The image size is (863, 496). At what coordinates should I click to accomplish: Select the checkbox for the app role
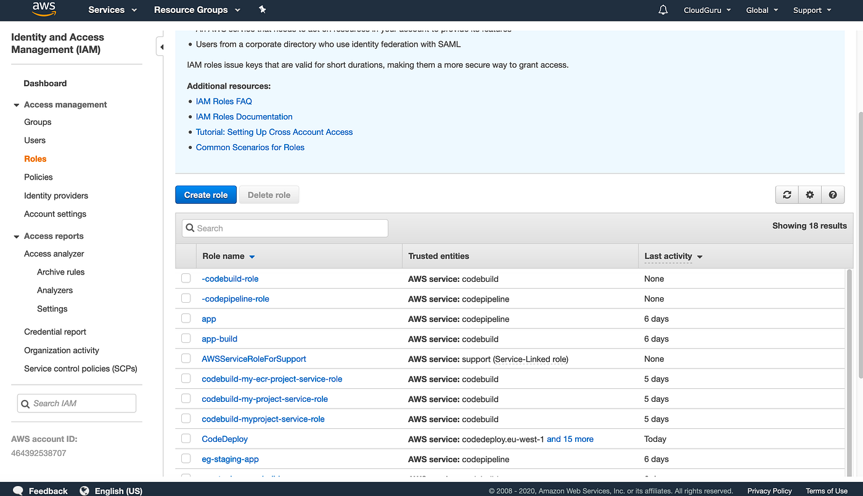(x=186, y=318)
